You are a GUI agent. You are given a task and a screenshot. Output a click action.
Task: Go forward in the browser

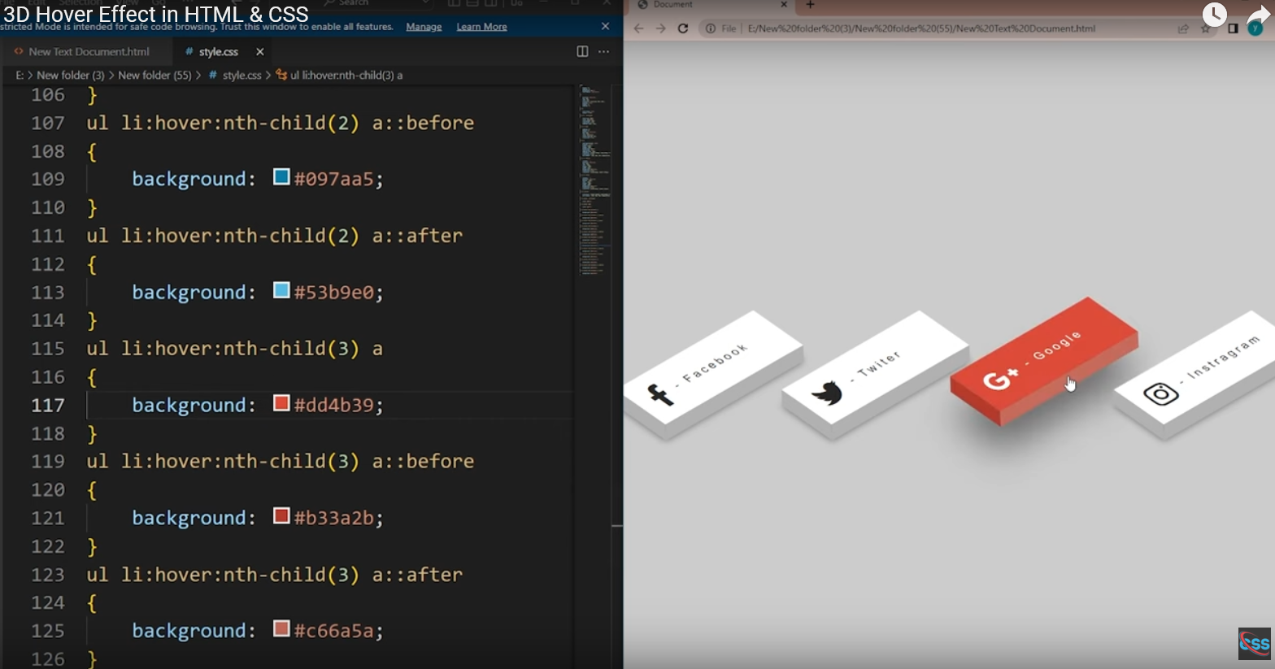click(x=660, y=28)
